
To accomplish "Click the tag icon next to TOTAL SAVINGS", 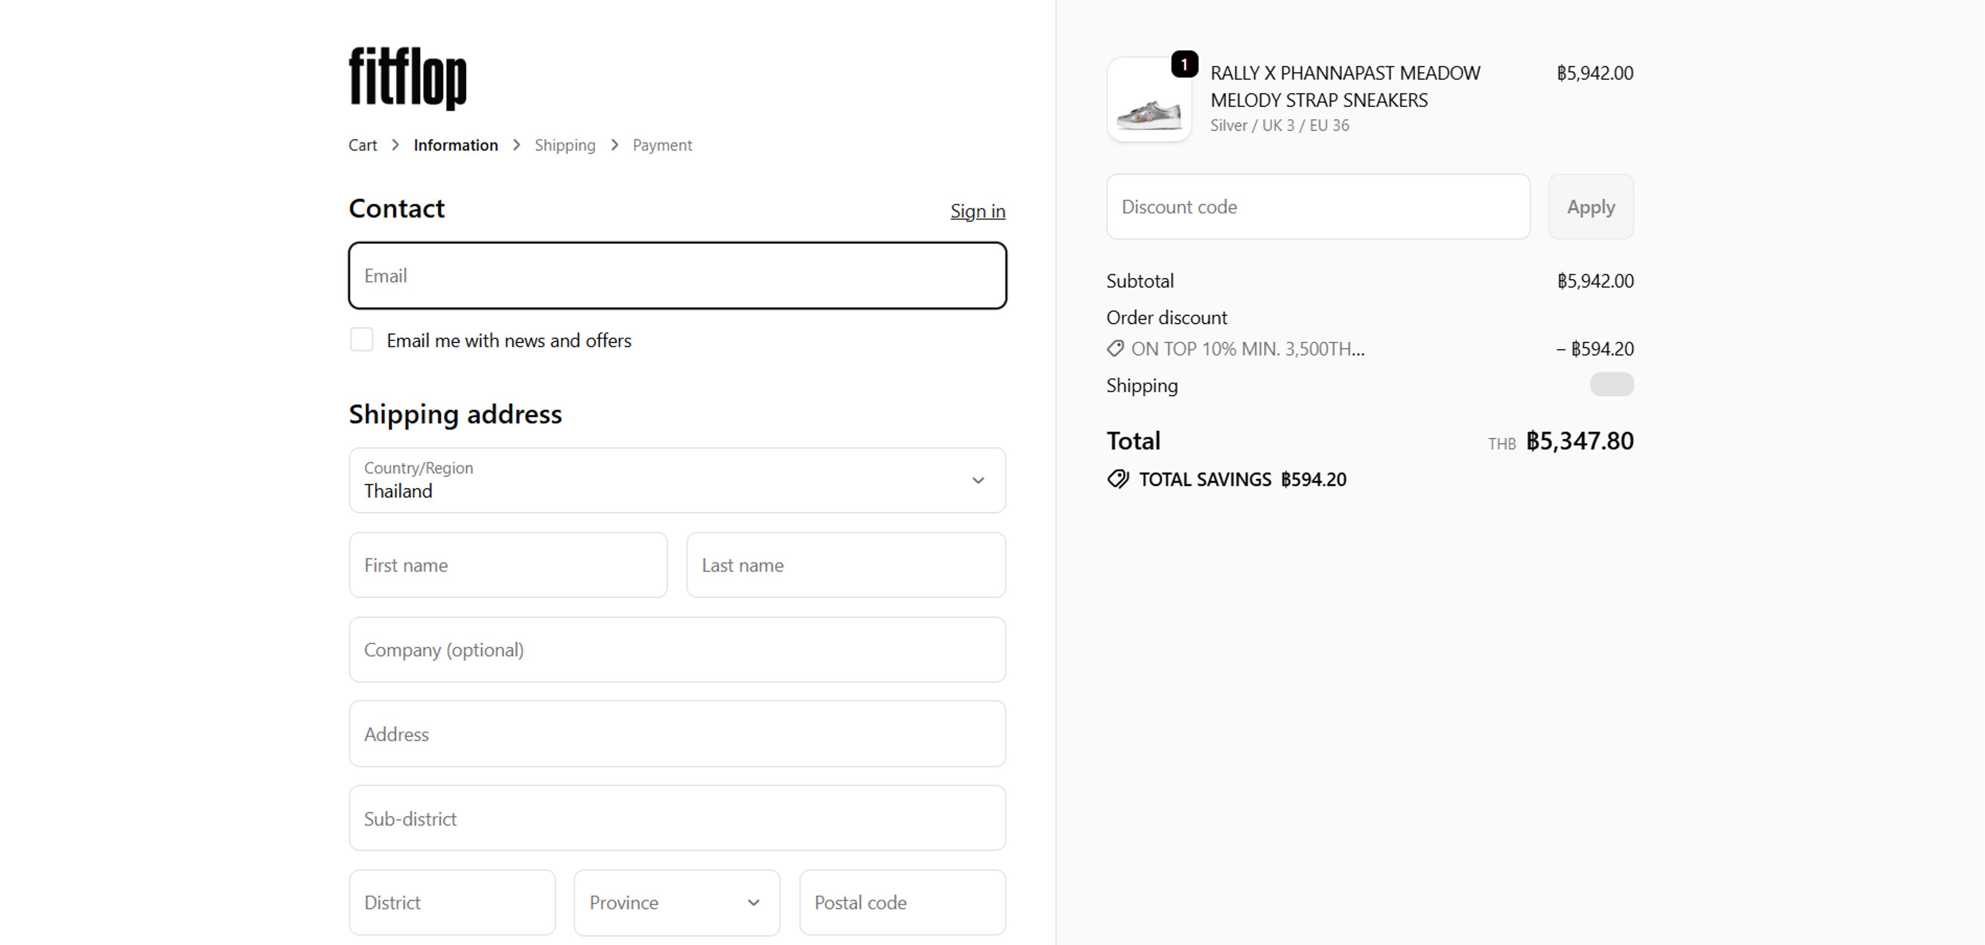I will pyautogui.click(x=1118, y=479).
